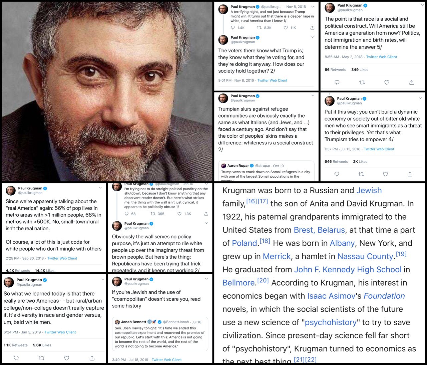Expand the chevron on "Obviously the wall" tweet
The image size is (427, 365).
[x=206, y=223]
